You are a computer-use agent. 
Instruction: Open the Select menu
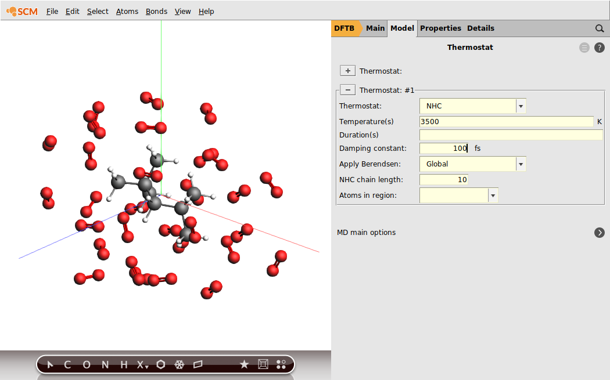pos(98,12)
